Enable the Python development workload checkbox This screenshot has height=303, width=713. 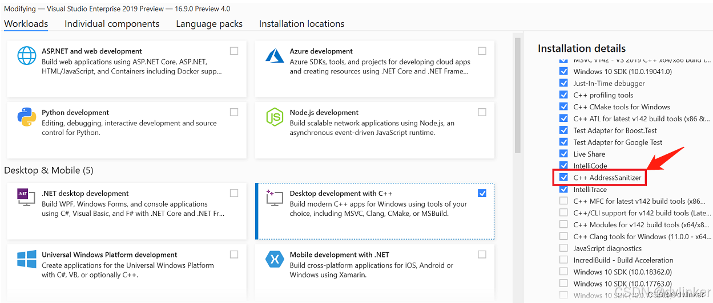234,112
